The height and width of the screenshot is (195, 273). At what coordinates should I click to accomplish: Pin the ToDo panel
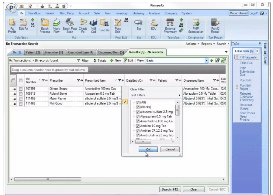point(259,43)
